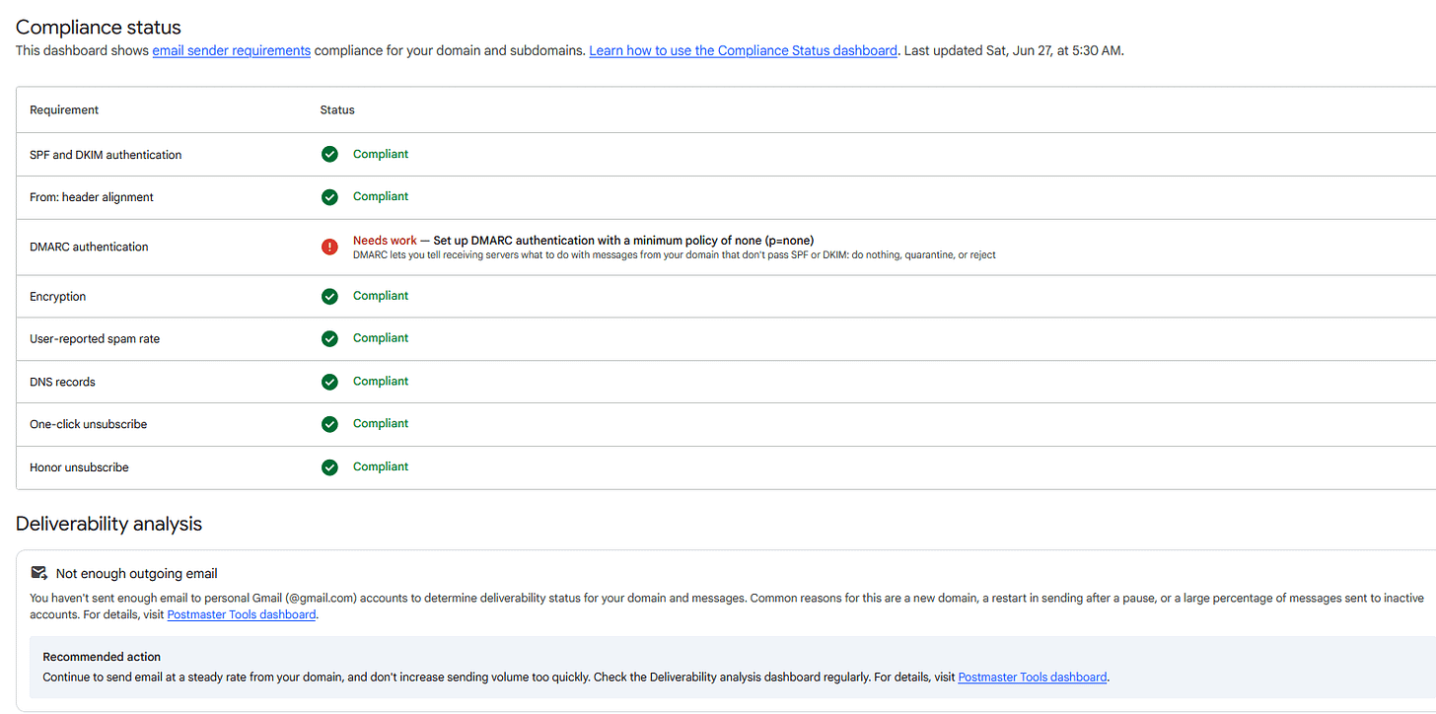The height and width of the screenshot is (714, 1436).
Task: Open Postmaster Tools dashboard link after 'For details, visit' in the outgoing email paragraph
Action: pyautogui.click(x=242, y=614)
